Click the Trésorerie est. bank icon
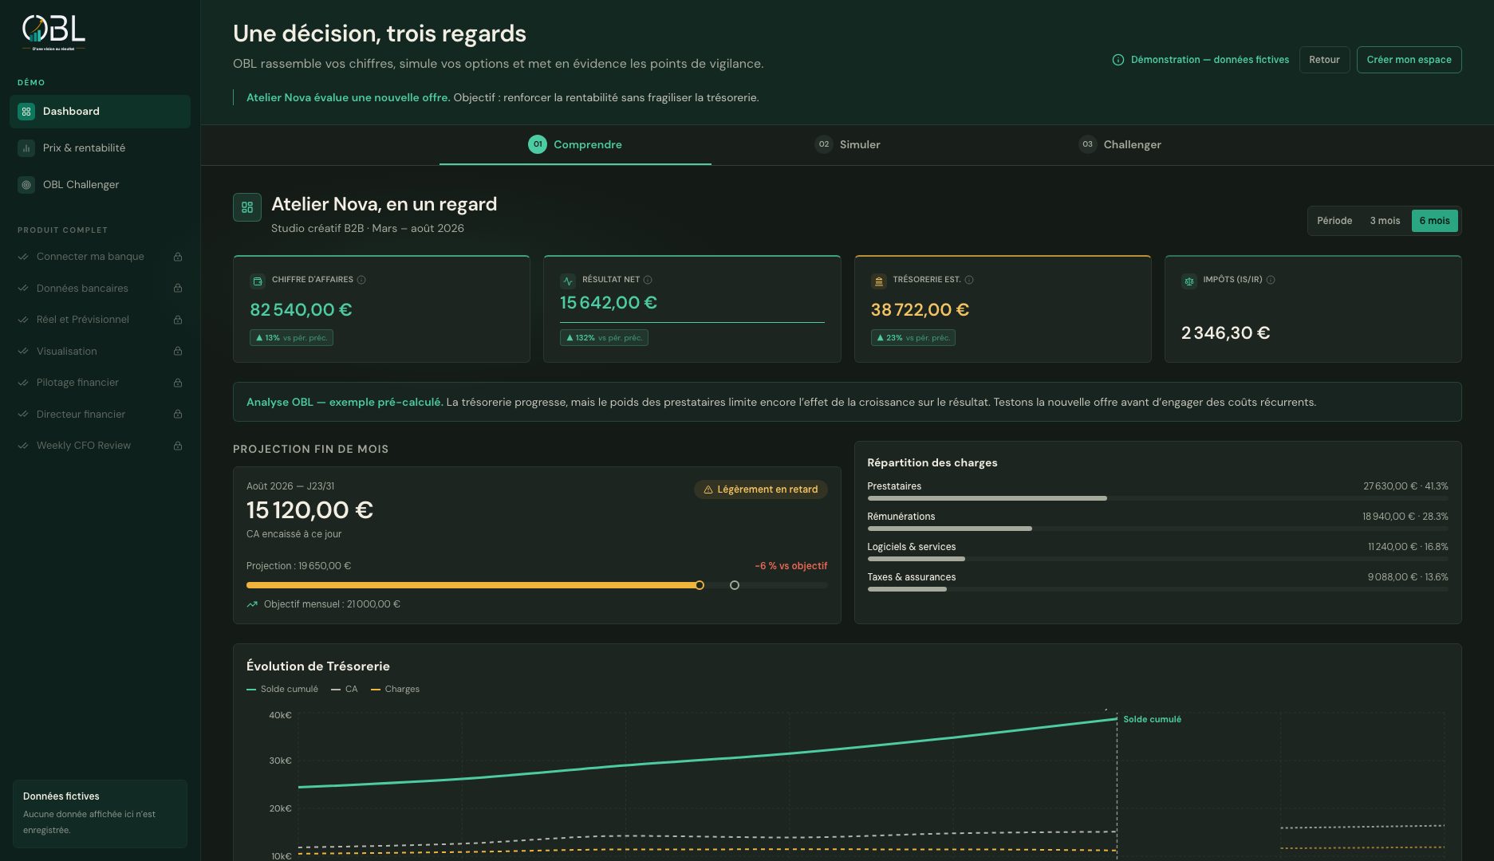Viewport: 1494px width, 861px height. [878, 281]
